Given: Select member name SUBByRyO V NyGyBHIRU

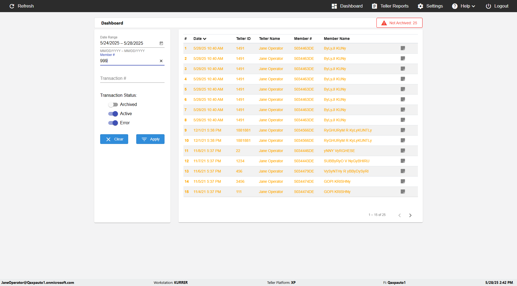Looking at the screenshot, I should point(347,161).
